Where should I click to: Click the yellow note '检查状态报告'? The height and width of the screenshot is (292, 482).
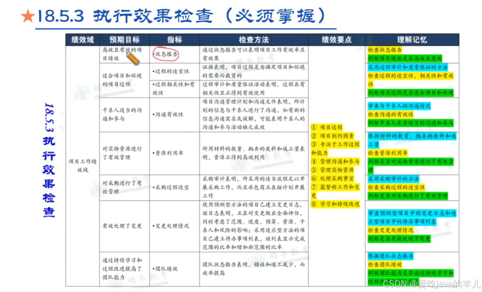coord(385,50)
